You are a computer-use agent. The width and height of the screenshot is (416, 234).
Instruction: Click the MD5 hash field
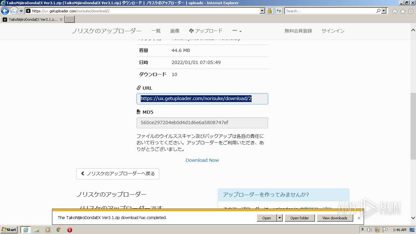[202, 123]
